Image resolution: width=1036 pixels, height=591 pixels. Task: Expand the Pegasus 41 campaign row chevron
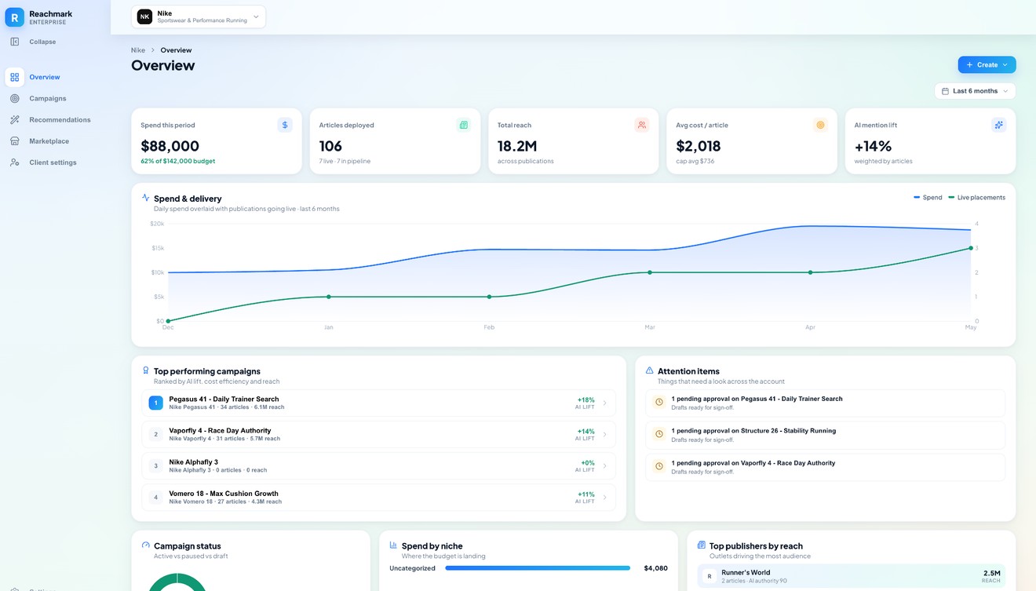click(604, 403)
